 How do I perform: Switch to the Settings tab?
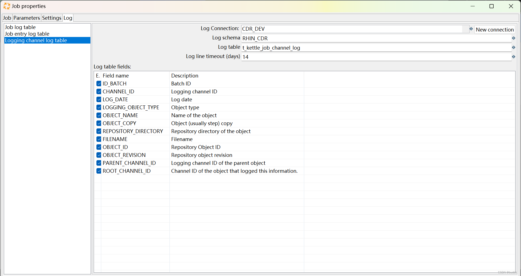[x=52, y=18]
